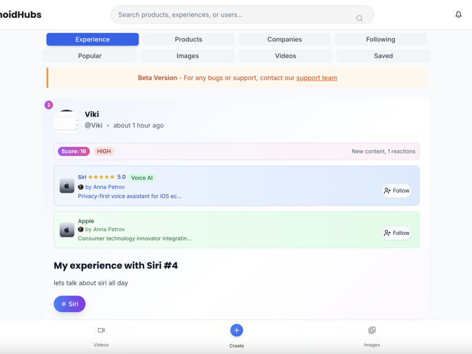Screen dimensions: 472x354
Task: Click the notification bell icon
Action: pyautogui.click(x=458, y=14)
